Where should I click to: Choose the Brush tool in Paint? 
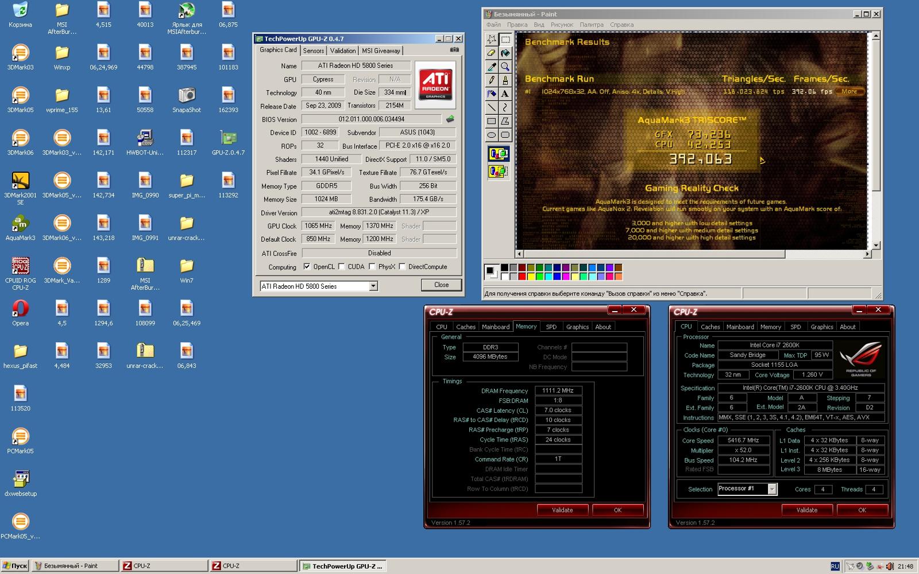pos(505,80)
